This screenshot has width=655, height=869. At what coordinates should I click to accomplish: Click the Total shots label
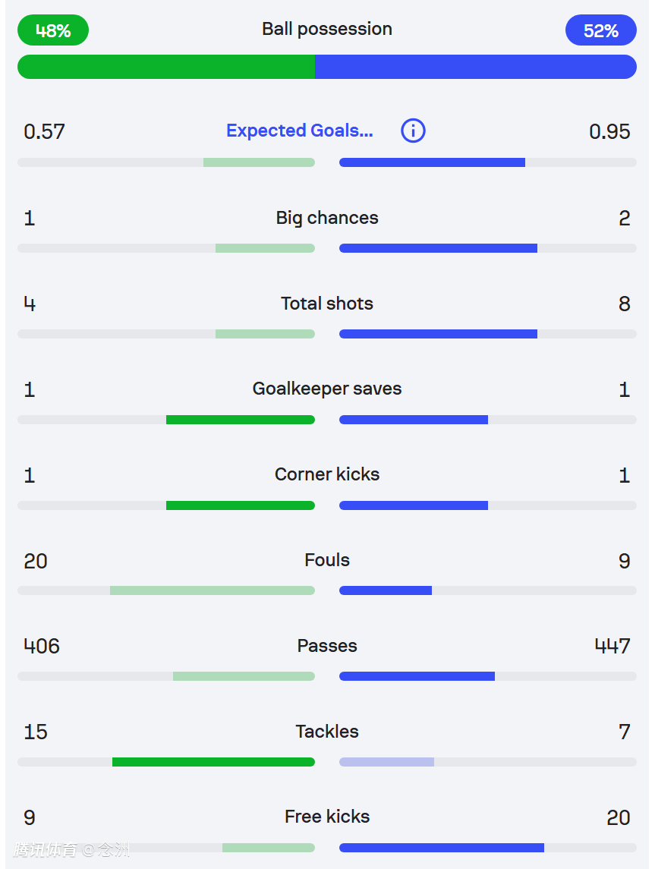click(x=327, y=304)
